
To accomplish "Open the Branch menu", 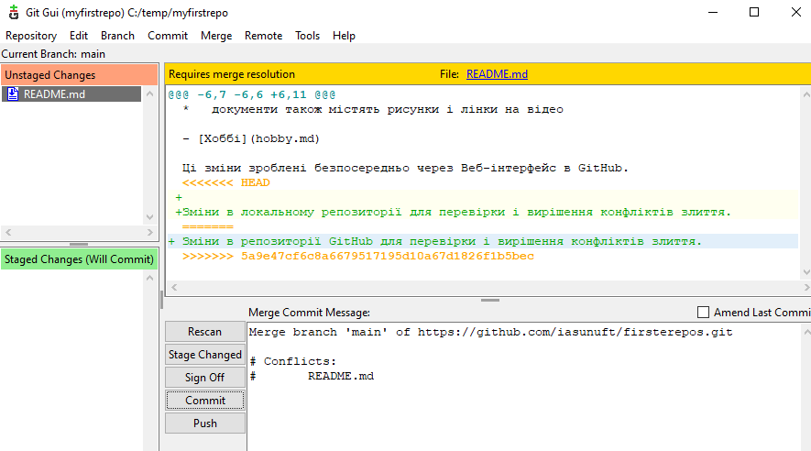I will [117, 36].
